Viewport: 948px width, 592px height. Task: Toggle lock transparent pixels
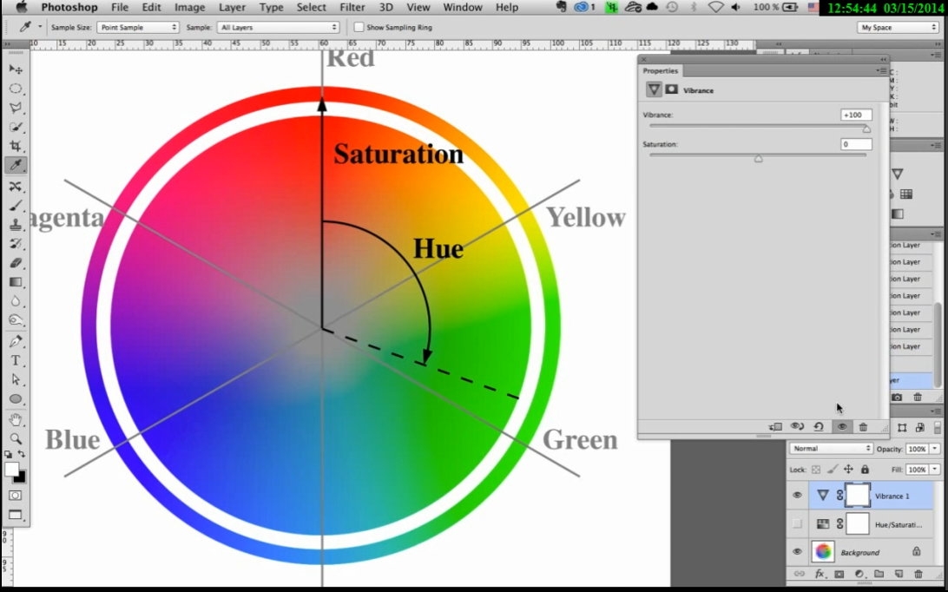816,470
